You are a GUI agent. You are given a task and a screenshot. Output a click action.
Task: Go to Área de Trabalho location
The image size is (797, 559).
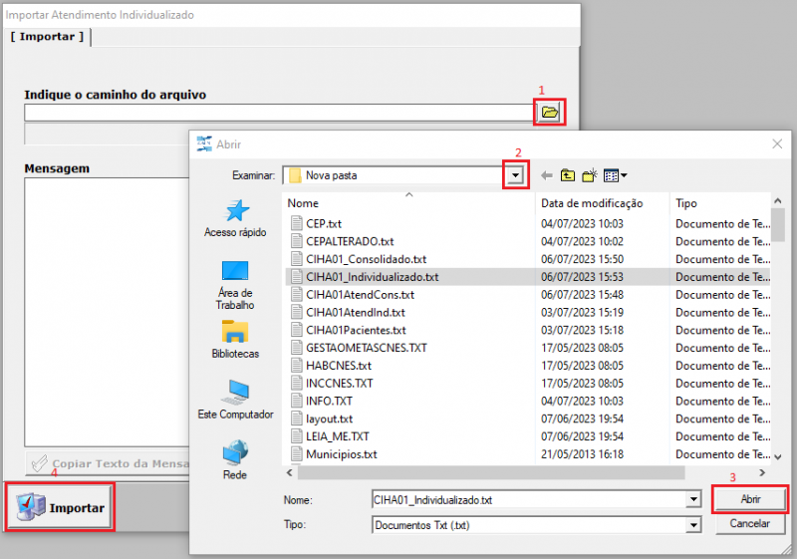(235, 283)
